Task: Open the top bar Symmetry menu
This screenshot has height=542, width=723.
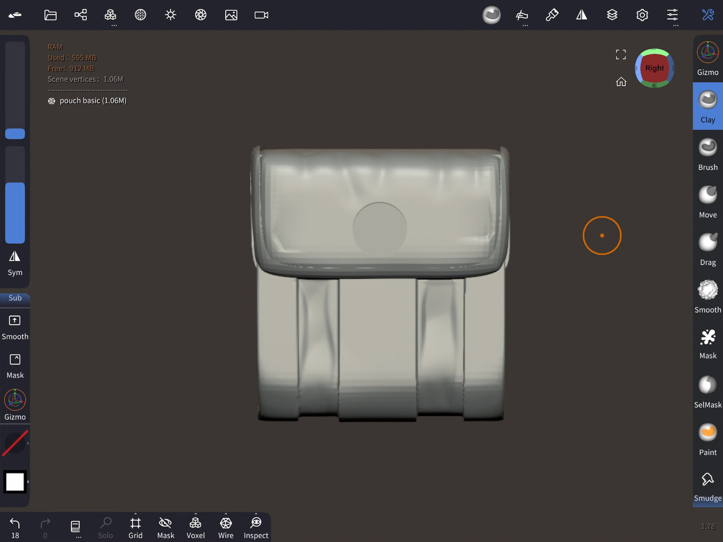Action: click(581, 15)
